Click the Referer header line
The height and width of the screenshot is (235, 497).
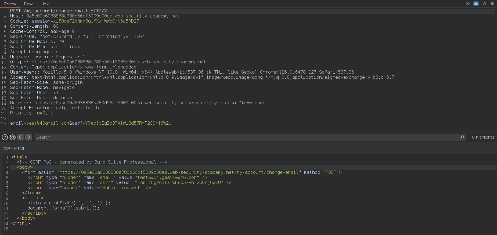138,103
